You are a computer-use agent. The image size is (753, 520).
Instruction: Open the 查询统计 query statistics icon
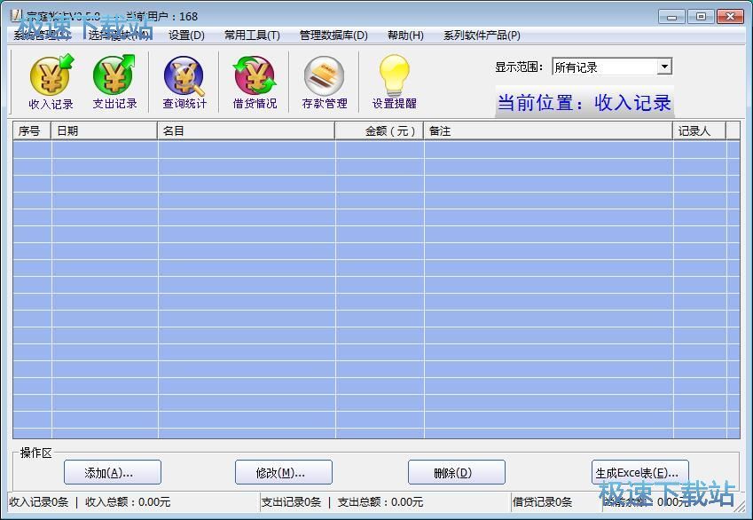[184, 82]
